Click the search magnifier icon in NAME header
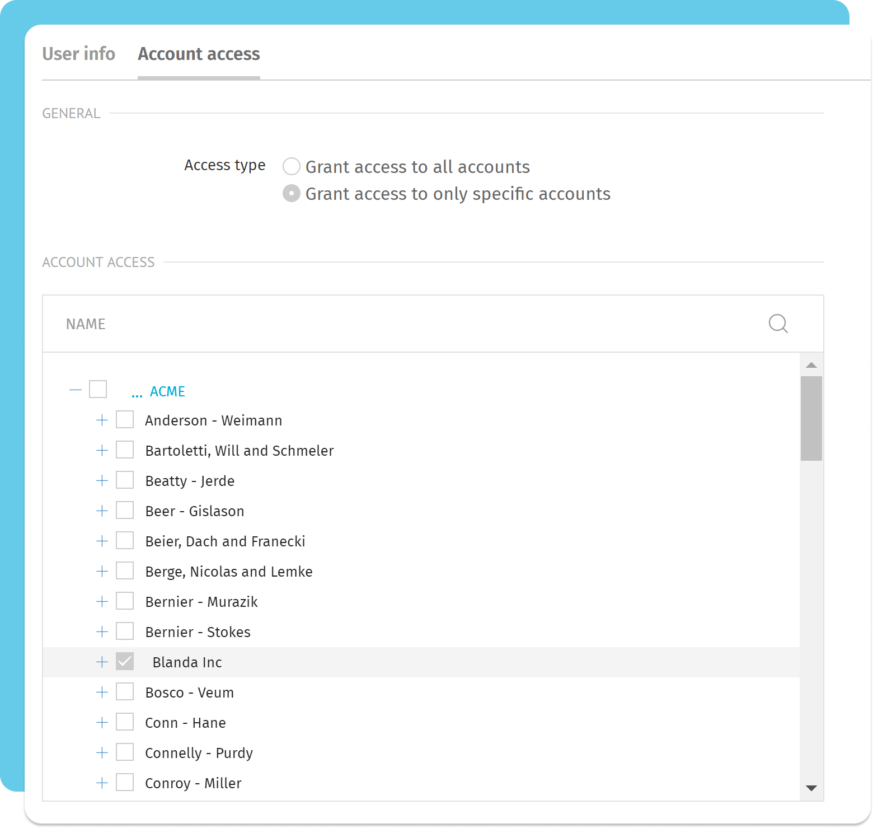 tap(778, 324)
